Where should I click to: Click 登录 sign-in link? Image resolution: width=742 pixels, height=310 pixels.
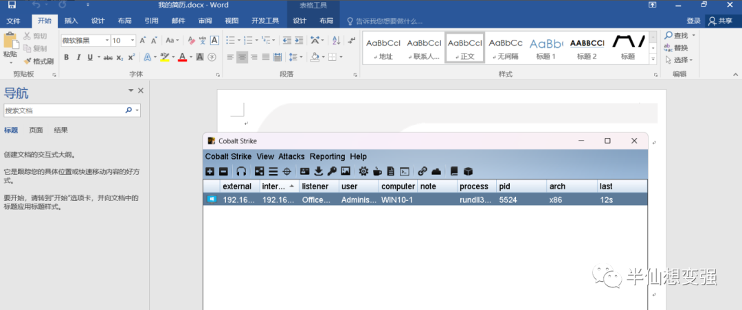click(693, 21)
